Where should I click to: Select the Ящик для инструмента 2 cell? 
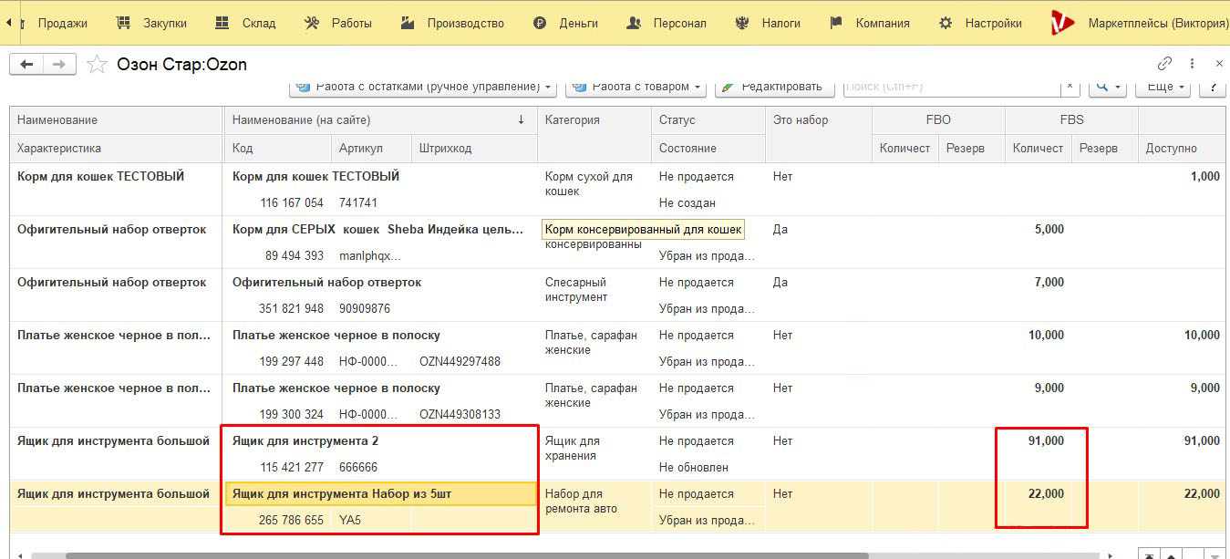pos(305,440)
